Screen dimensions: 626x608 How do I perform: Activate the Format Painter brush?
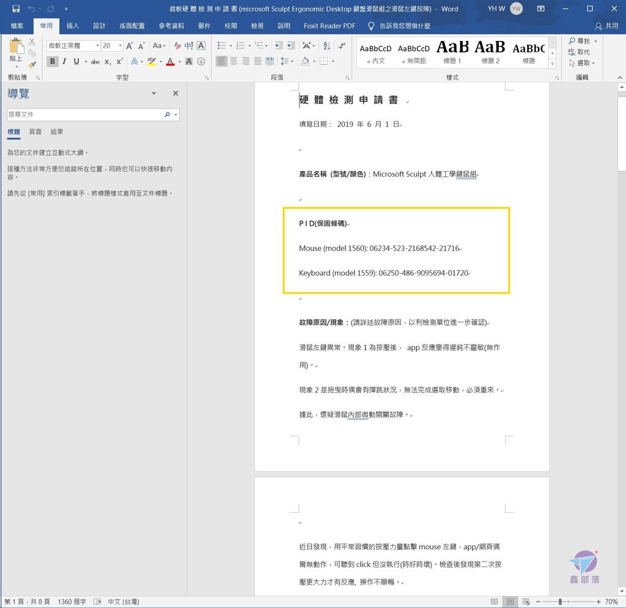(32, 64)
